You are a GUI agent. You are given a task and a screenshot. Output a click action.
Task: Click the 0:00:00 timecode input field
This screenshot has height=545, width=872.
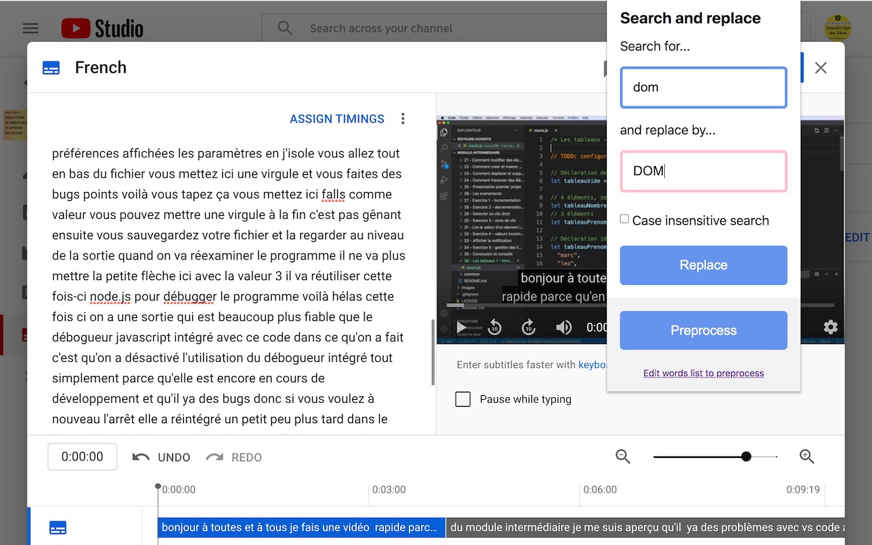pos(82,457)
